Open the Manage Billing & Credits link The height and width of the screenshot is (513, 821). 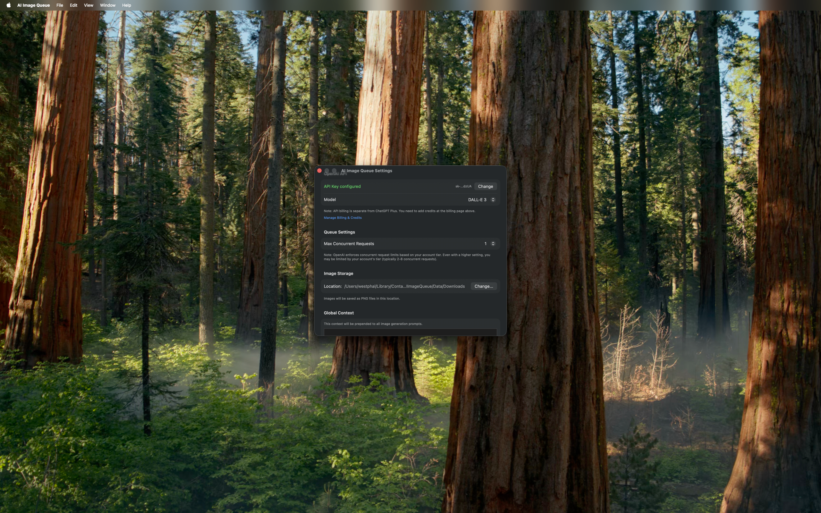[342, 218]
